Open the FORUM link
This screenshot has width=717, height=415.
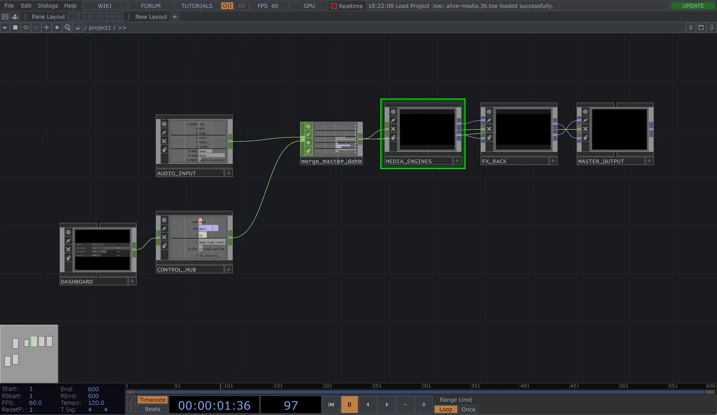coord(151,6)
